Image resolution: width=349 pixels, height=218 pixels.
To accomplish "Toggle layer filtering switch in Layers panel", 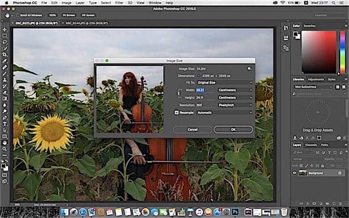I will pos(346,152).
